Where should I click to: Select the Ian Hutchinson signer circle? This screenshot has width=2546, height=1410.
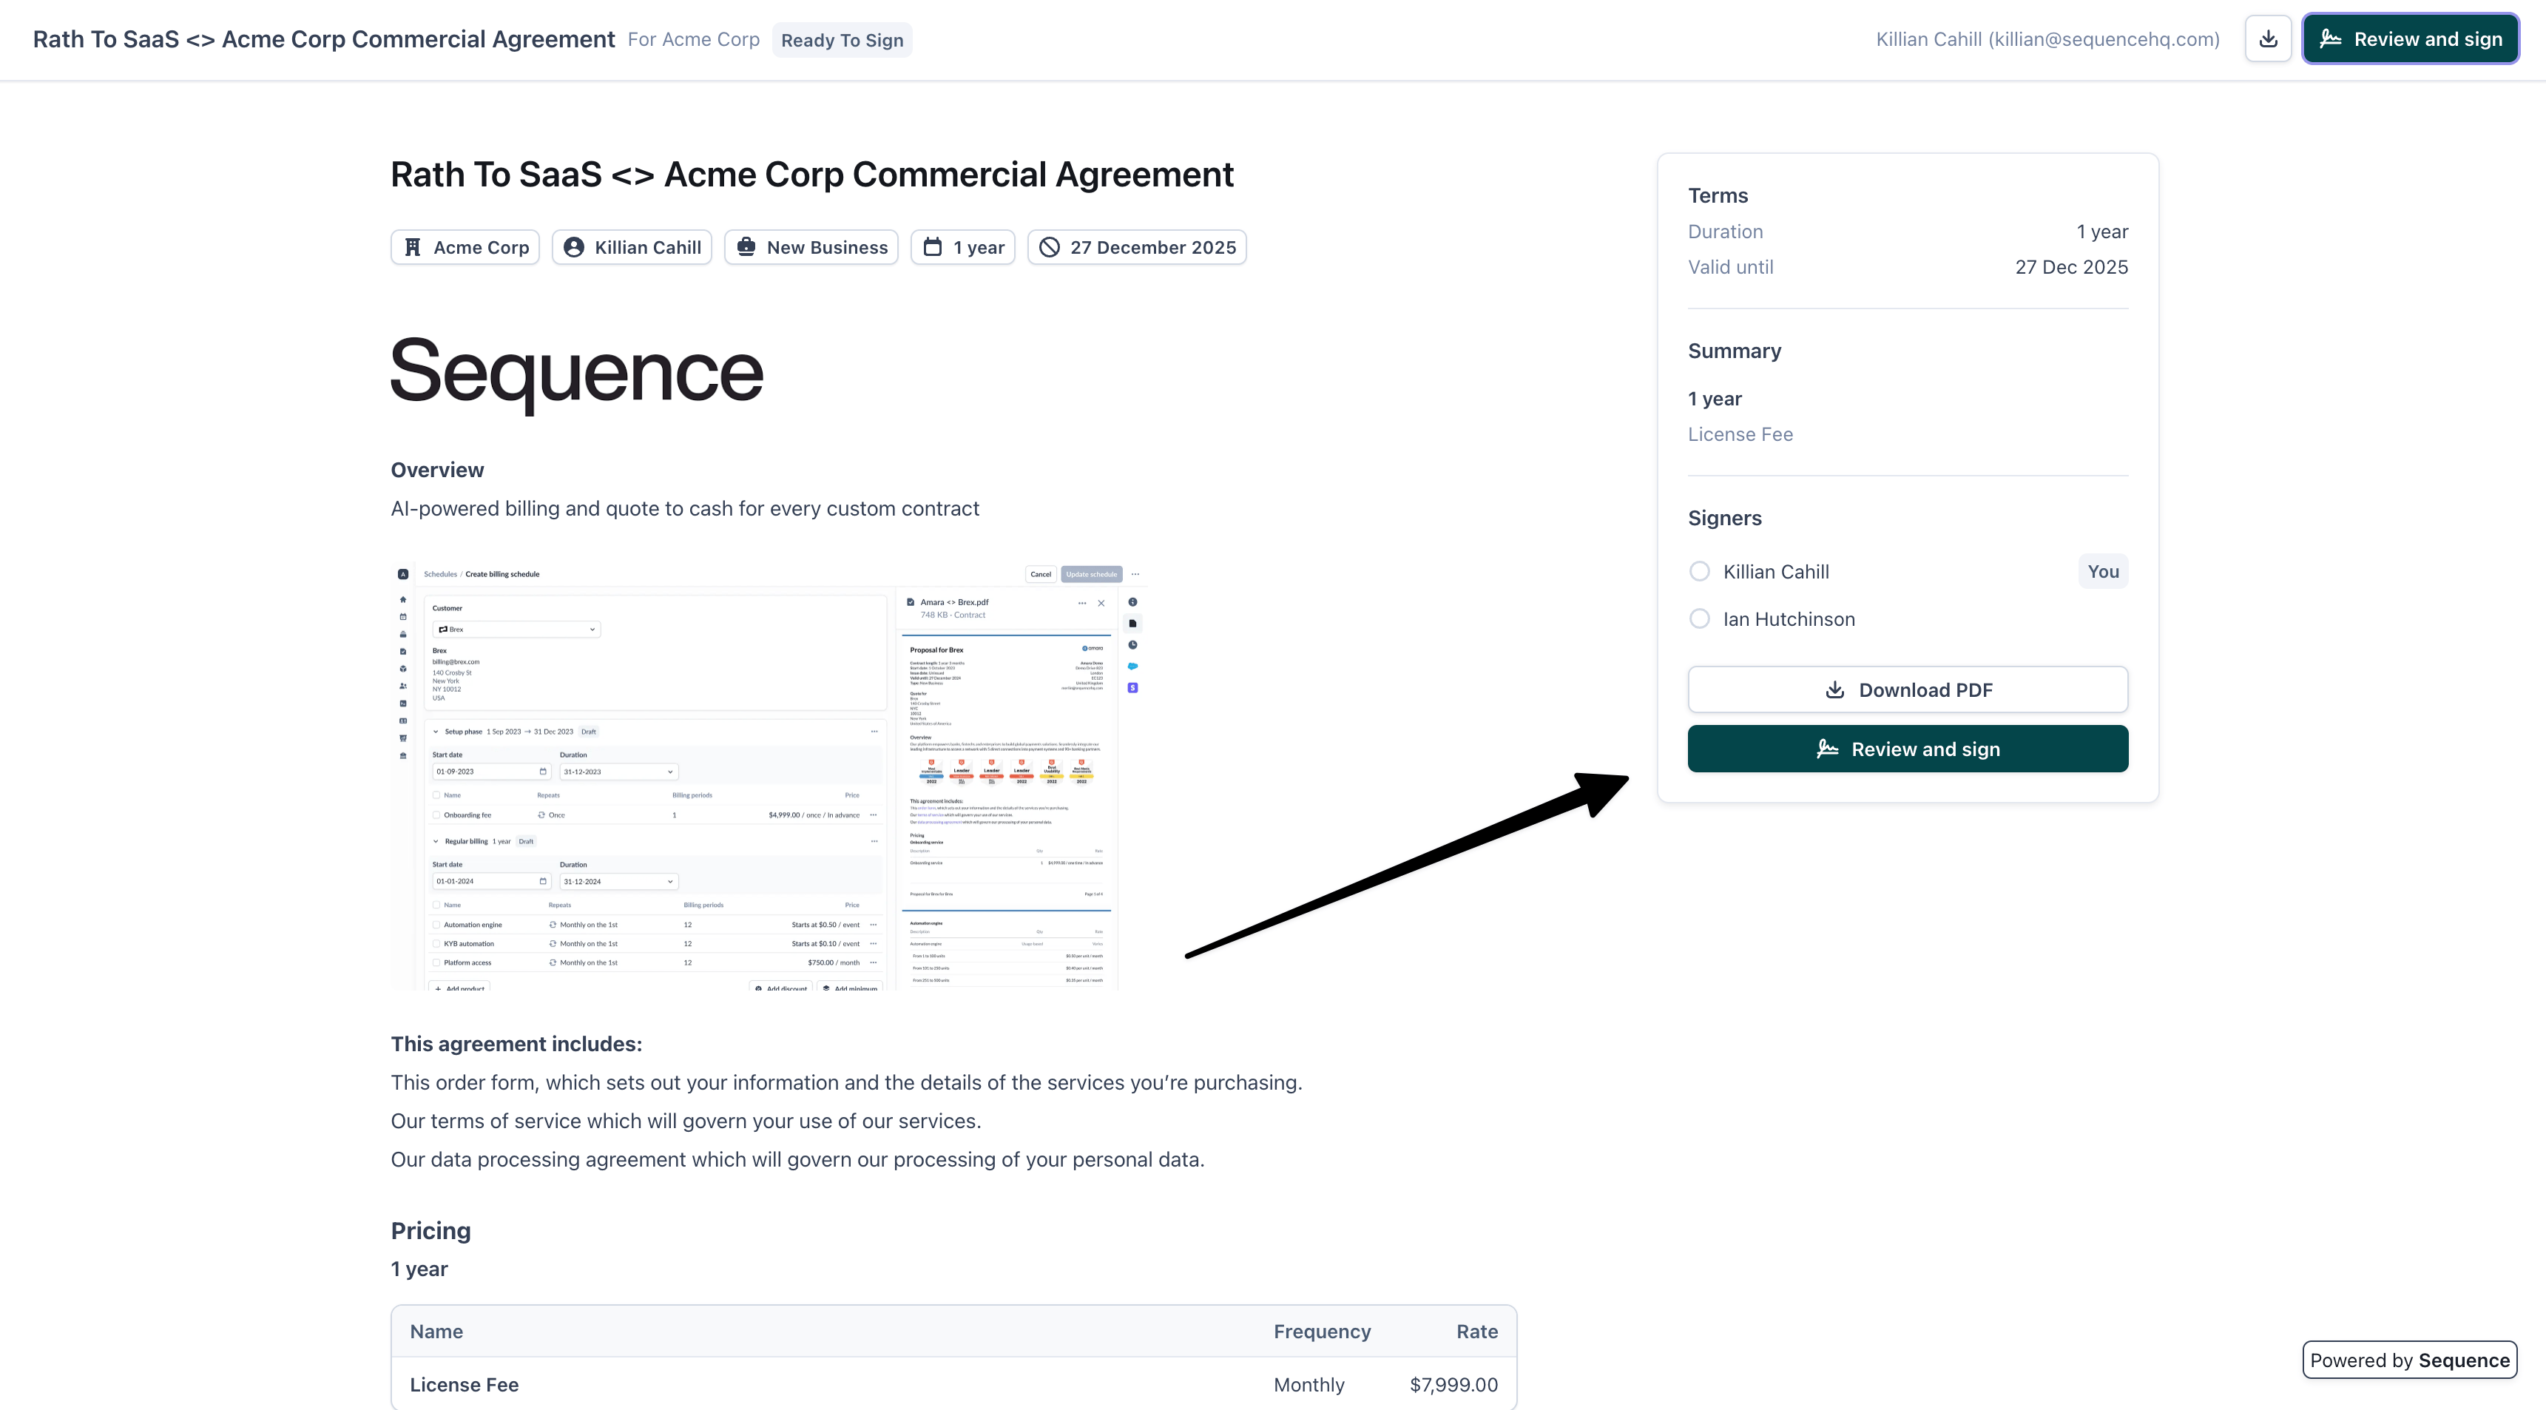point(1699,619)
